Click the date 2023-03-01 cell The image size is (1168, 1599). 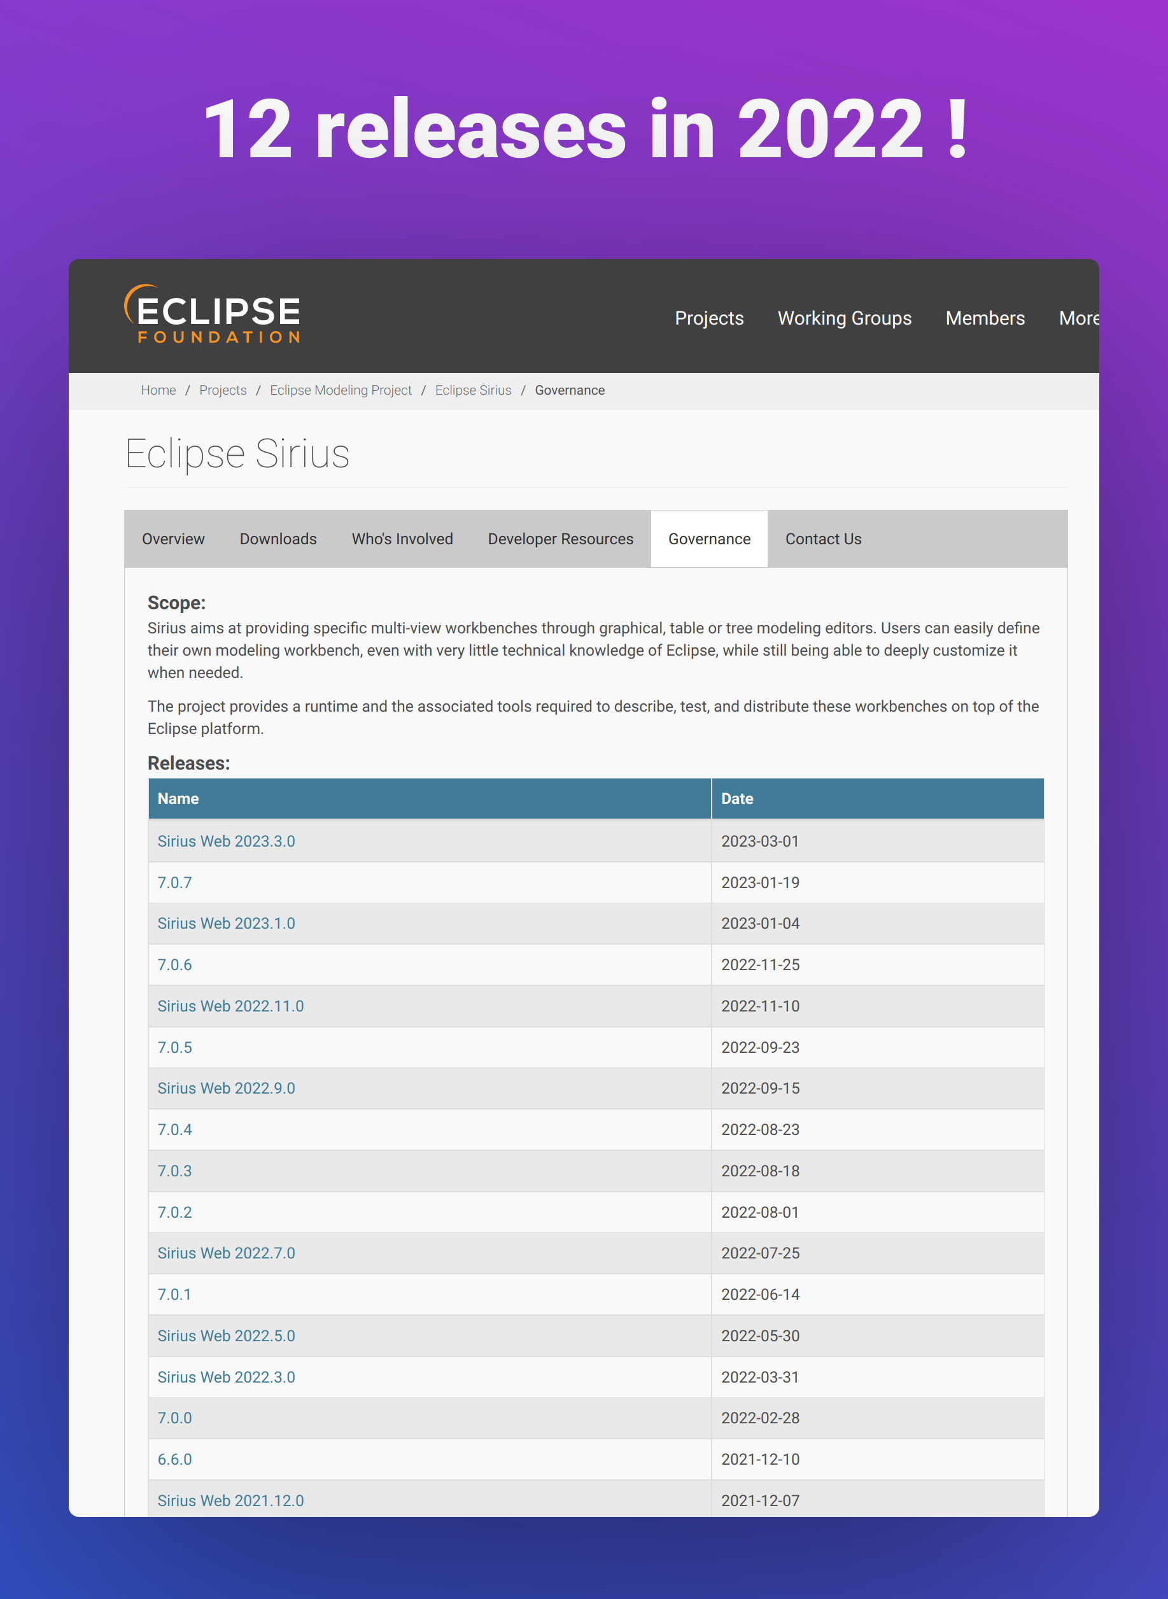coord(877,842)
